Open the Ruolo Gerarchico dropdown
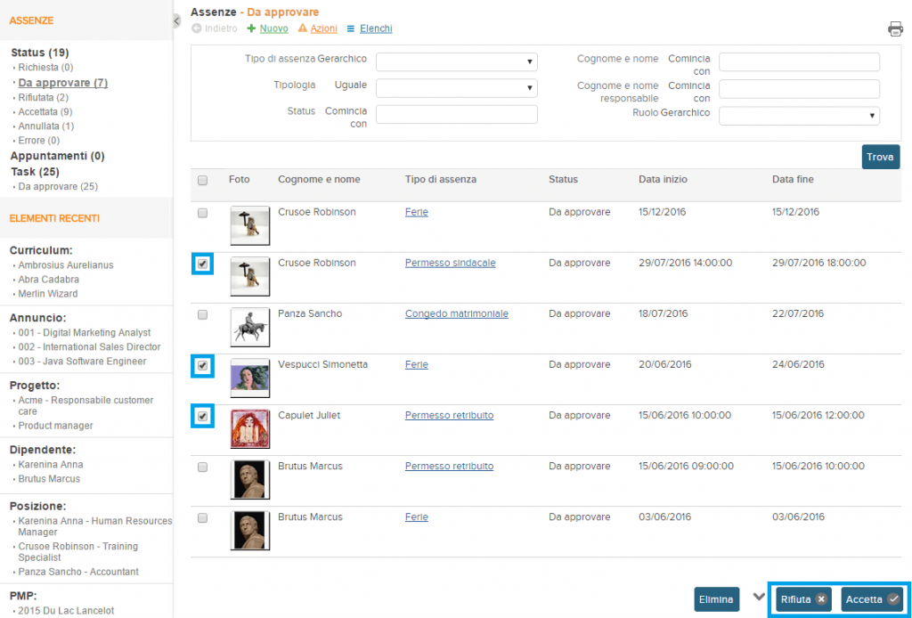The image size is (912, 618). [x=799, y=115]
